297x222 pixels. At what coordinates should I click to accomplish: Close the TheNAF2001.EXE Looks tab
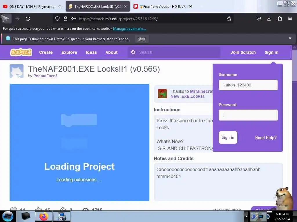(125, 6)
